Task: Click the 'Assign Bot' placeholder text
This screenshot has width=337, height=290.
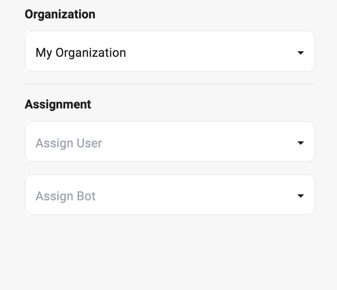Action: point(65,196)
